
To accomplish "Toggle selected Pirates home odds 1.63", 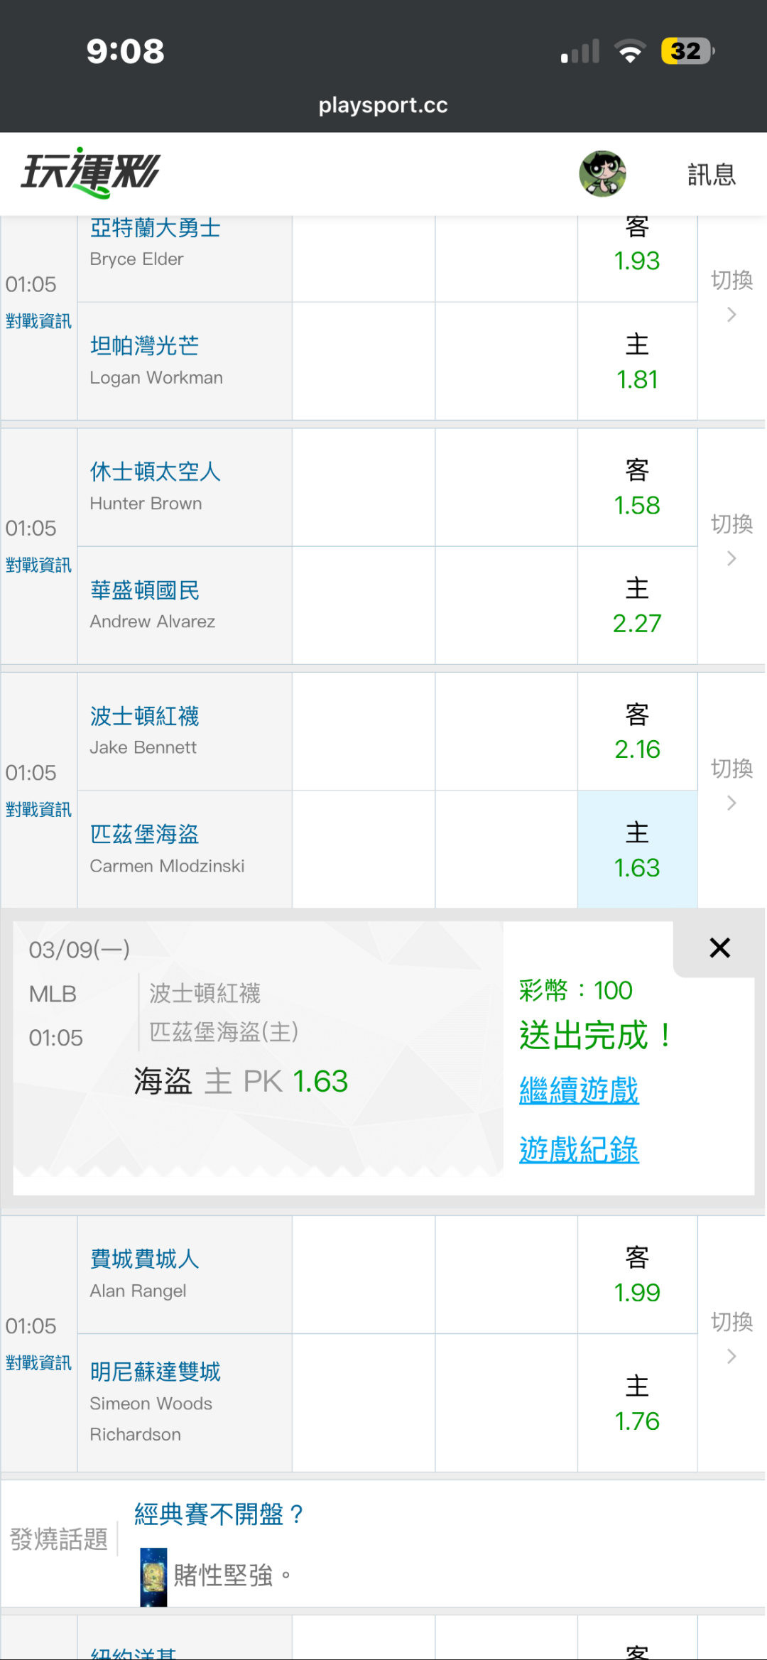I will coord(637,850).
